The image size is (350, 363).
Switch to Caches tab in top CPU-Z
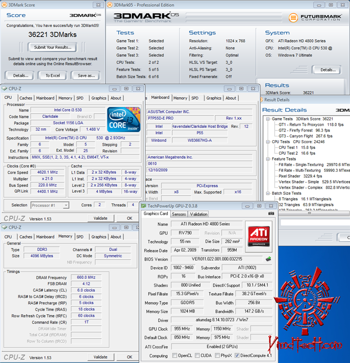pyautogui.click(x=26, y=98)
